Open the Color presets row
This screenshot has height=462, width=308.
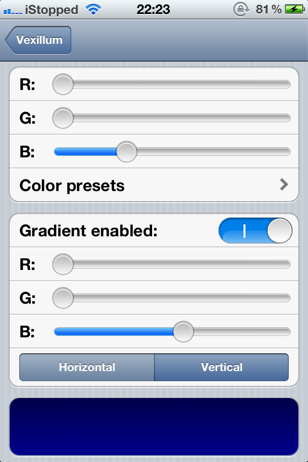[154, 185]
